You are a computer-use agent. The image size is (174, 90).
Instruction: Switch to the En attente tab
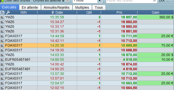pyautogui.click(x=30, y=7)
